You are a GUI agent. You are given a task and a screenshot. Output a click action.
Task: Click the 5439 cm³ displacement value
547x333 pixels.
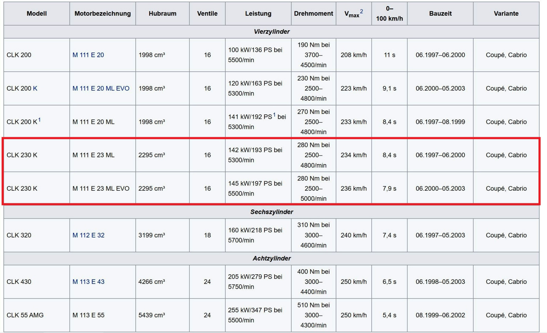(x=151, y=315)
